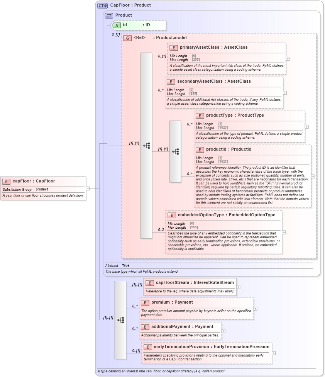Click the G group icon before <Ref>
The image size is (325, 377).
[127, 38]
